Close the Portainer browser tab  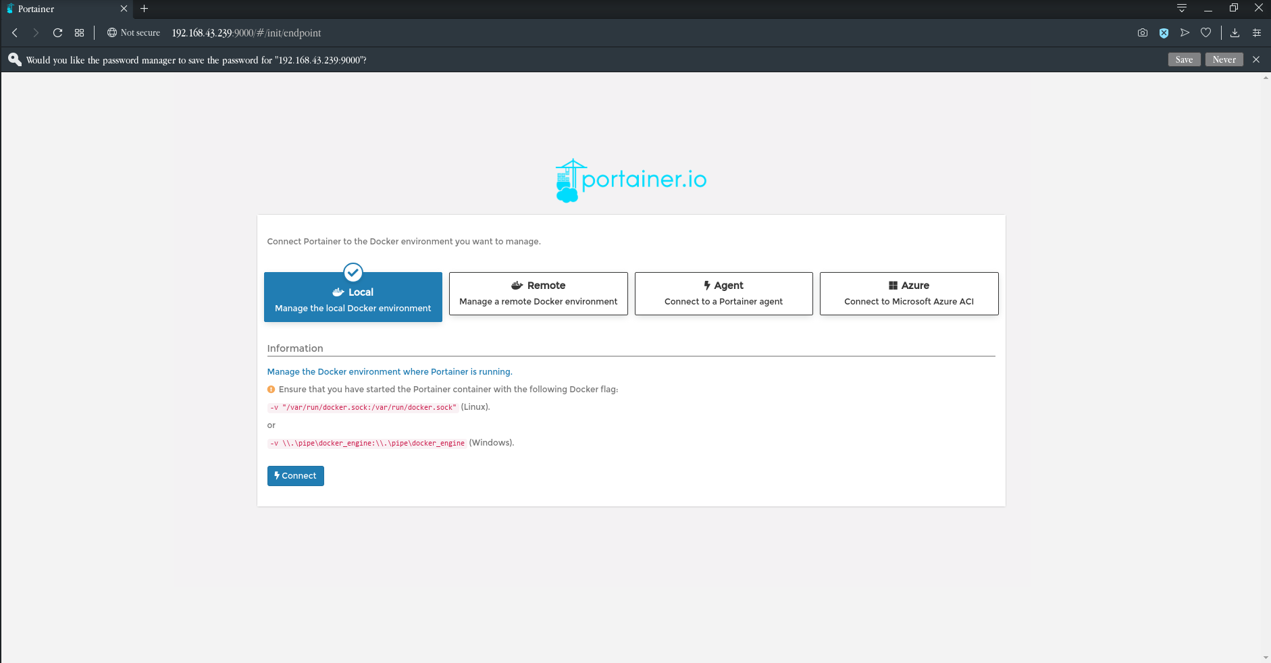pyautogui.click(x=124, y=9)
